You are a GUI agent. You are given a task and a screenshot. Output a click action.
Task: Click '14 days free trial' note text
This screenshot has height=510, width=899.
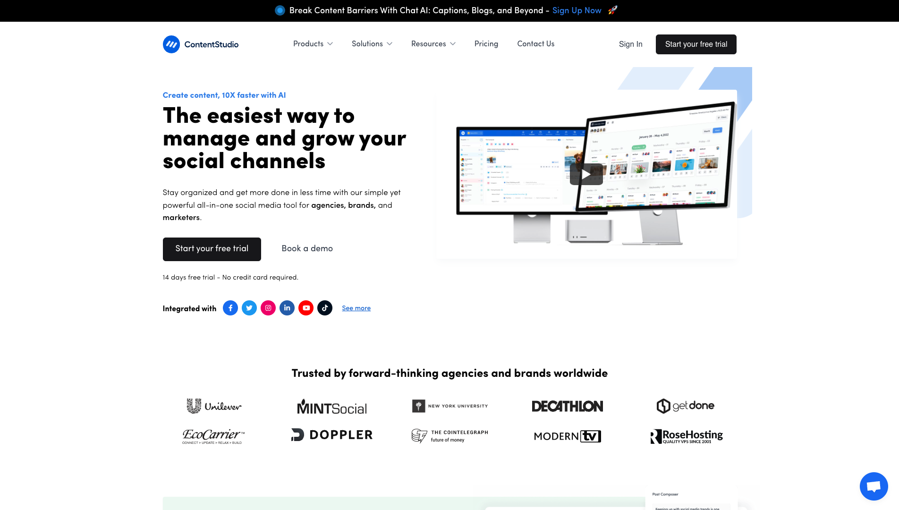(230, 277)
